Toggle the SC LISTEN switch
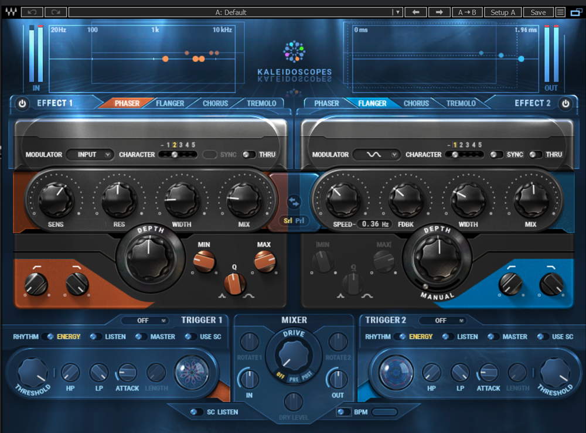 [195, 412]
